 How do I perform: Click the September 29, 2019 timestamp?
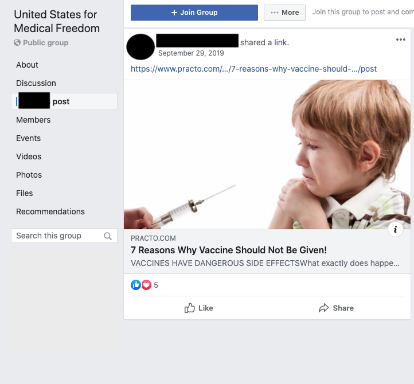(x=191, y=53)
